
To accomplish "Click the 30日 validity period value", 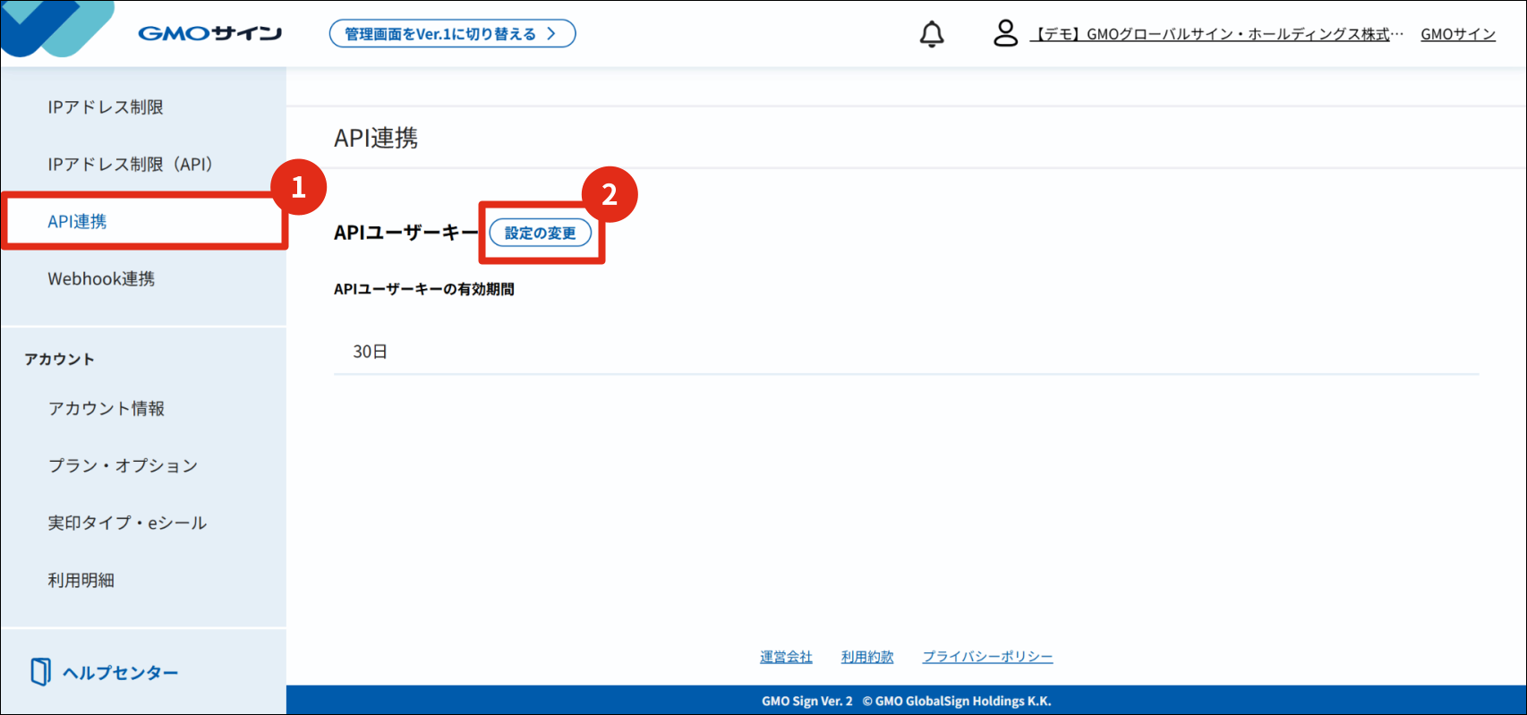I will tap(370, 352).
